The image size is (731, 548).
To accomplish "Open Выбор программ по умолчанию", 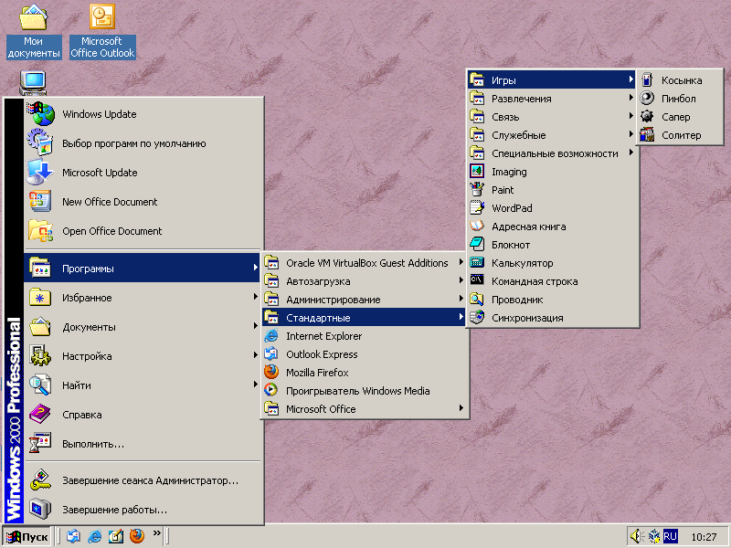I will click(x=143, y=143).
